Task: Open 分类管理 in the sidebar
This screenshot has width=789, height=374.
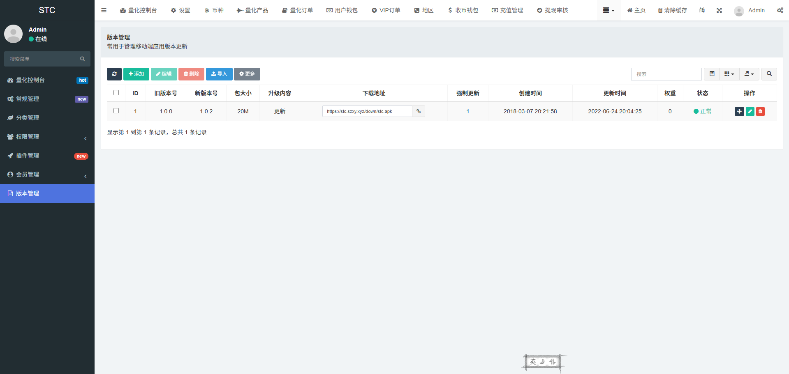Action: [x=47, y=118]
